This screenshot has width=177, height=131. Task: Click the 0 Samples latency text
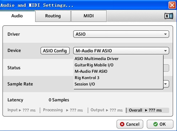pos(59,100)
